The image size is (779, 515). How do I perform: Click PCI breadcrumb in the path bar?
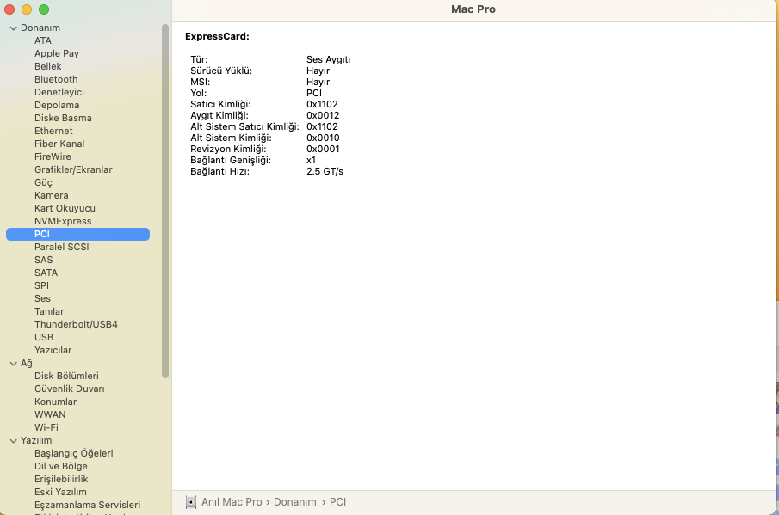pos(338,501)
